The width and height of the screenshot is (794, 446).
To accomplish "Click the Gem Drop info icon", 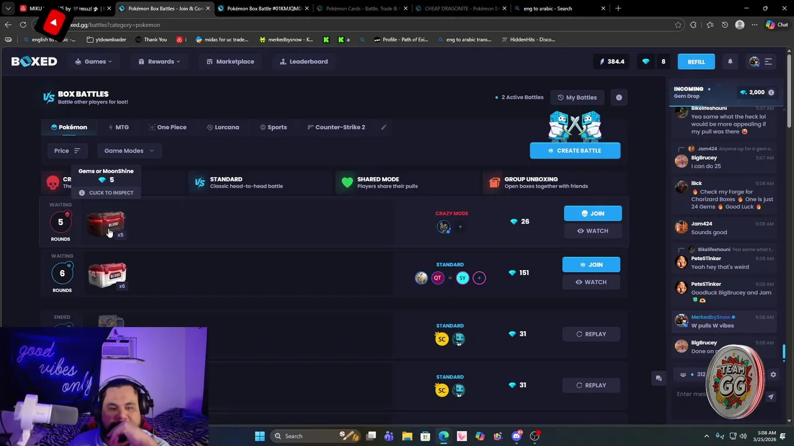I will point(771,92).
